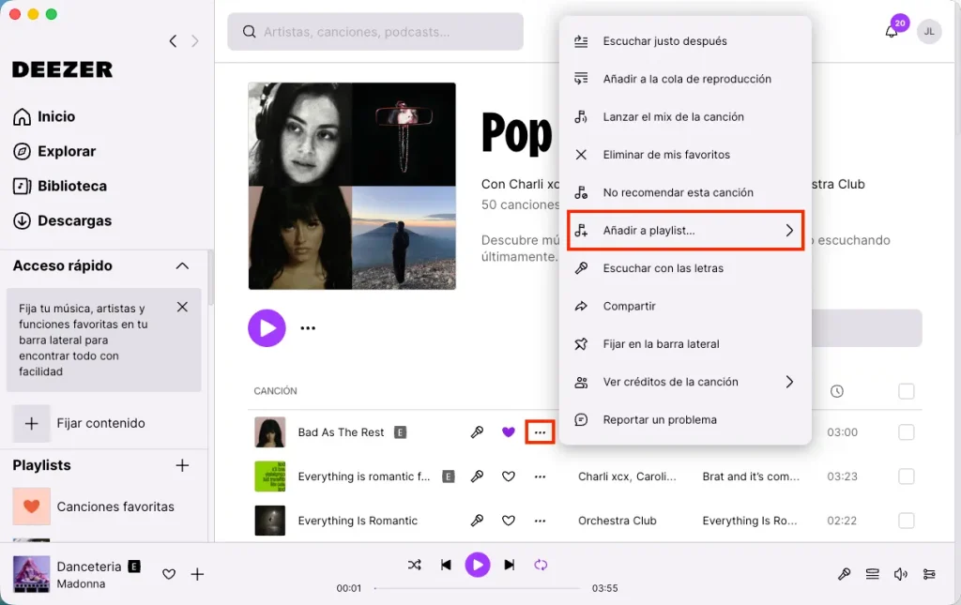961x605 pixels.
Task: Show lyrics for Everything Is Romantic by Orchestra Club
Action: 477,521
